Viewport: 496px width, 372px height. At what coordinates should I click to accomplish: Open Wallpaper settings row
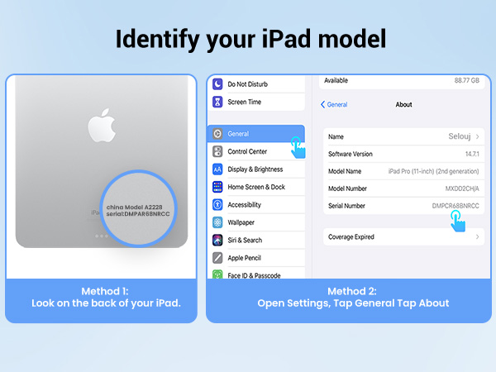[256, 222]
